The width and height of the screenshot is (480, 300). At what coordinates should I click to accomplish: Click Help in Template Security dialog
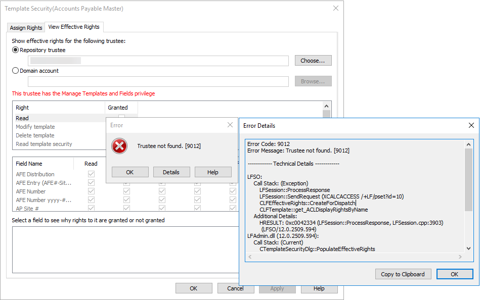(319, 288)
